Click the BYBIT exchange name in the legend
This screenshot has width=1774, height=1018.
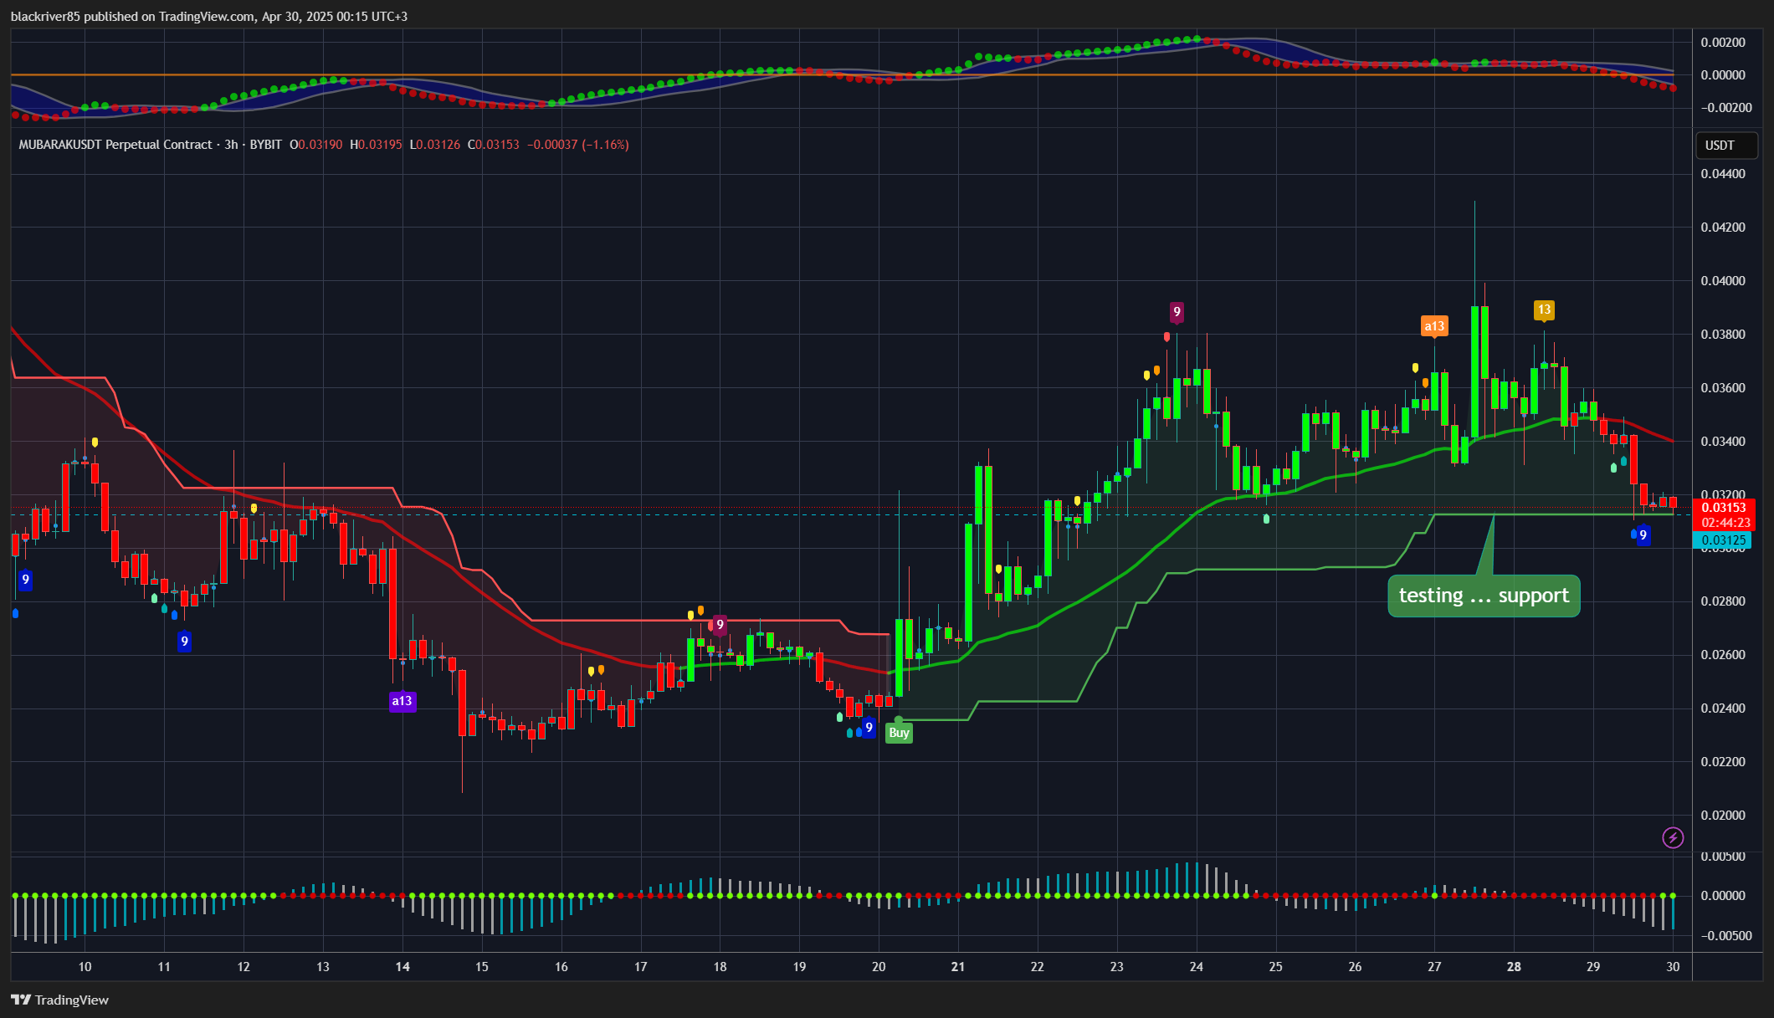click(266, 145)
